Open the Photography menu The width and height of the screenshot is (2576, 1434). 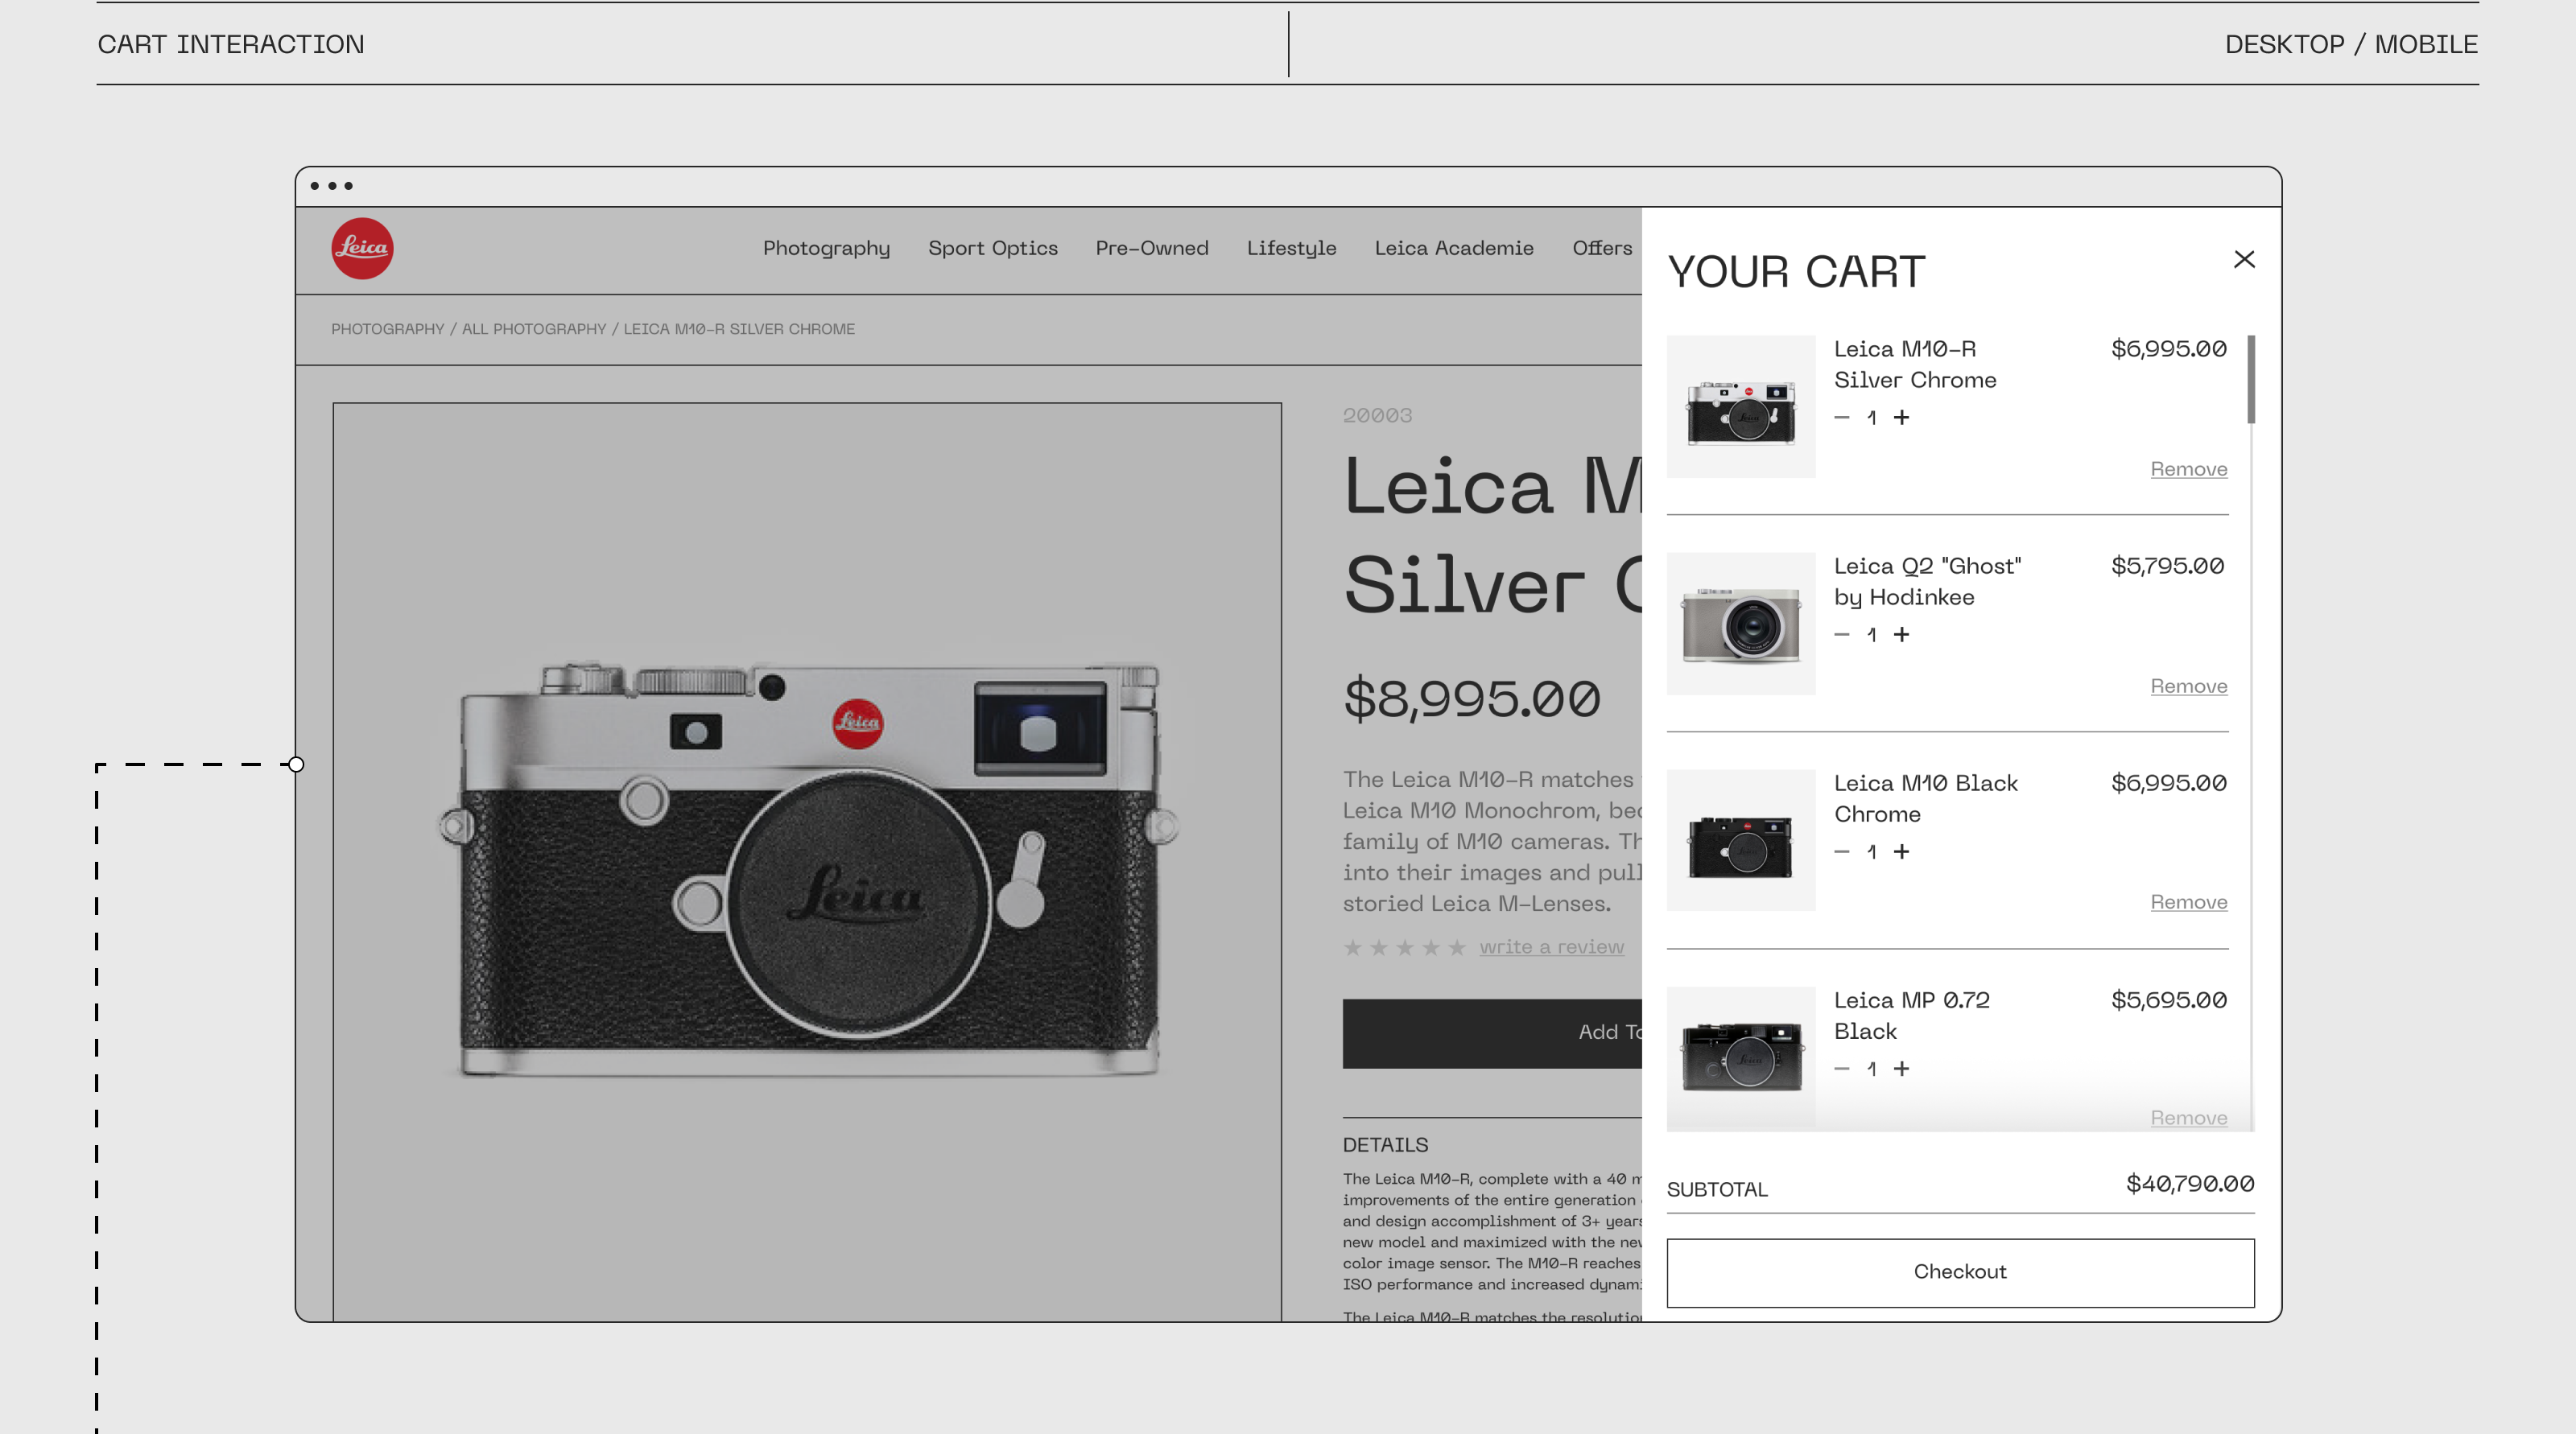pyautogui.click(x=826, y=248)
